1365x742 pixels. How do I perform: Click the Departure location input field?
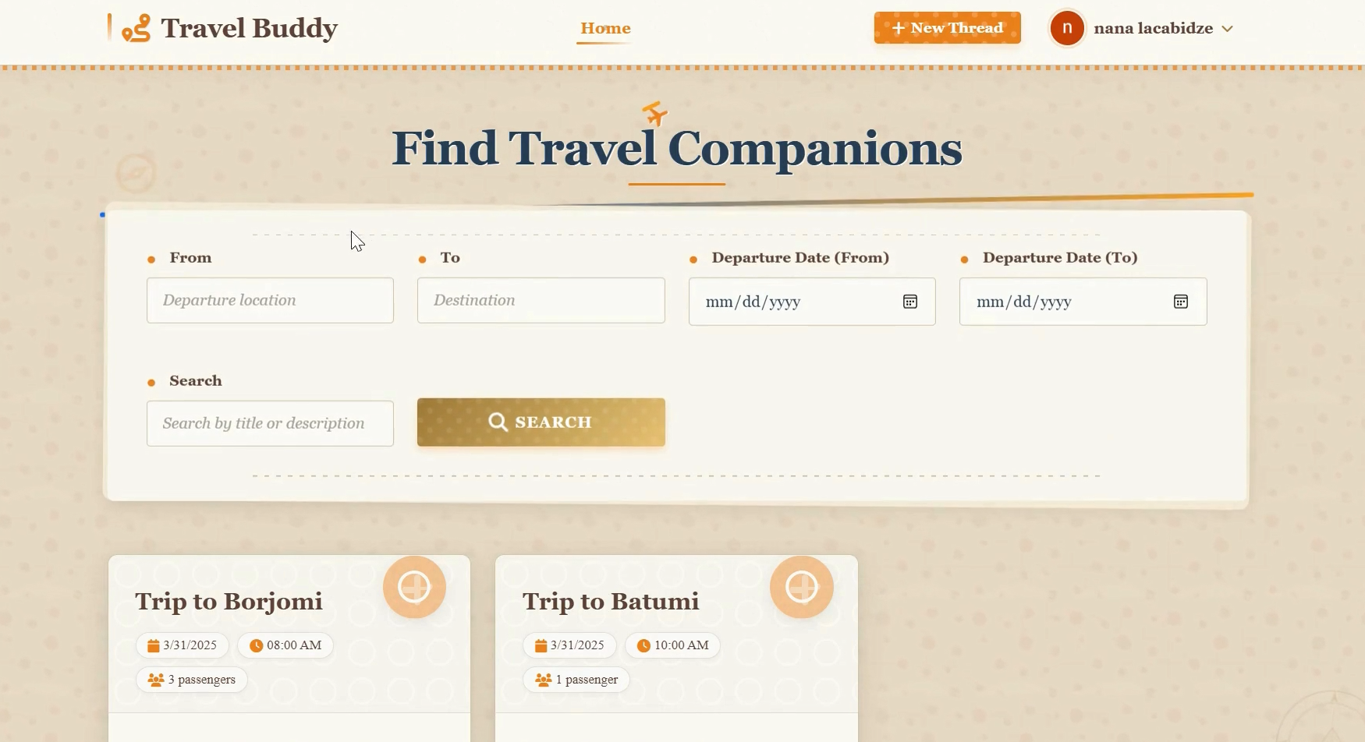click(x=270, y=300)
